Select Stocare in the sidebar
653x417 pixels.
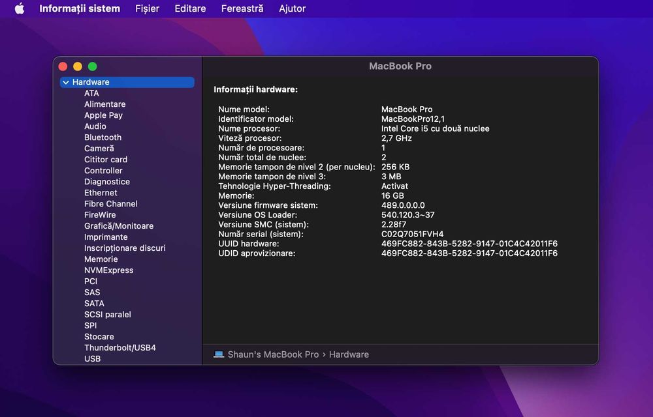[99, 336]
